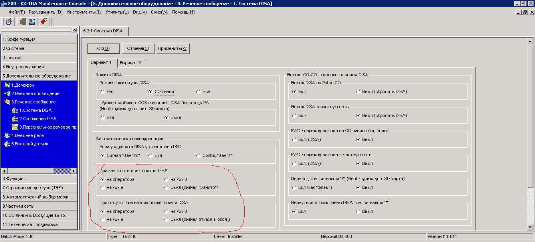The width and height of the screenshot is (535, 242).
Task: Click the gray document toolbar icon
Action: (x=23, y=22)
